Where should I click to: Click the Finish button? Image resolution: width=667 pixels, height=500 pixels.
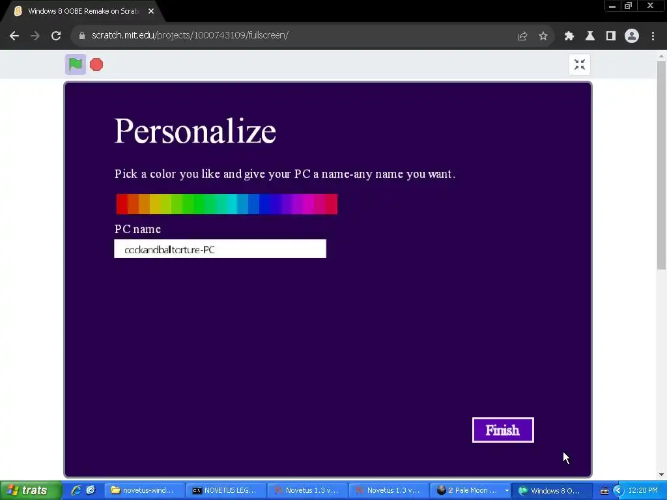point(503,430)
